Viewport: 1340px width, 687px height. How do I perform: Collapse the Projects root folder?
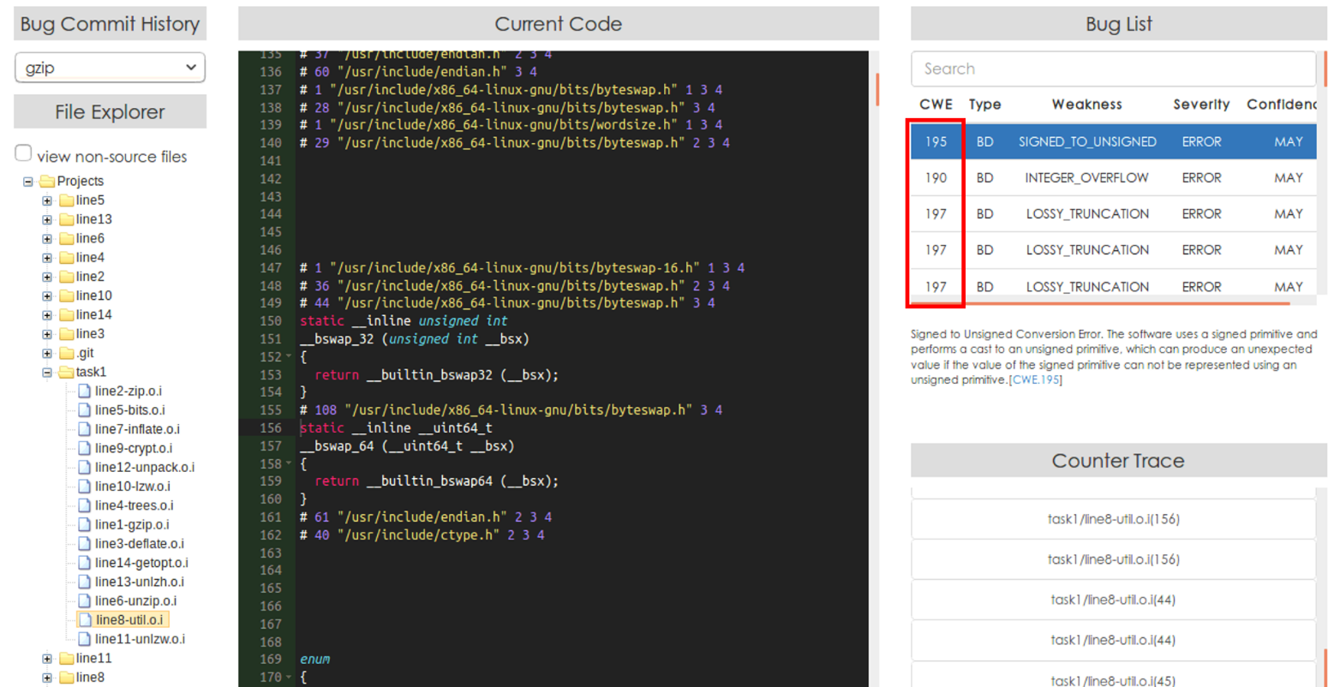click(x=28, y=182)
